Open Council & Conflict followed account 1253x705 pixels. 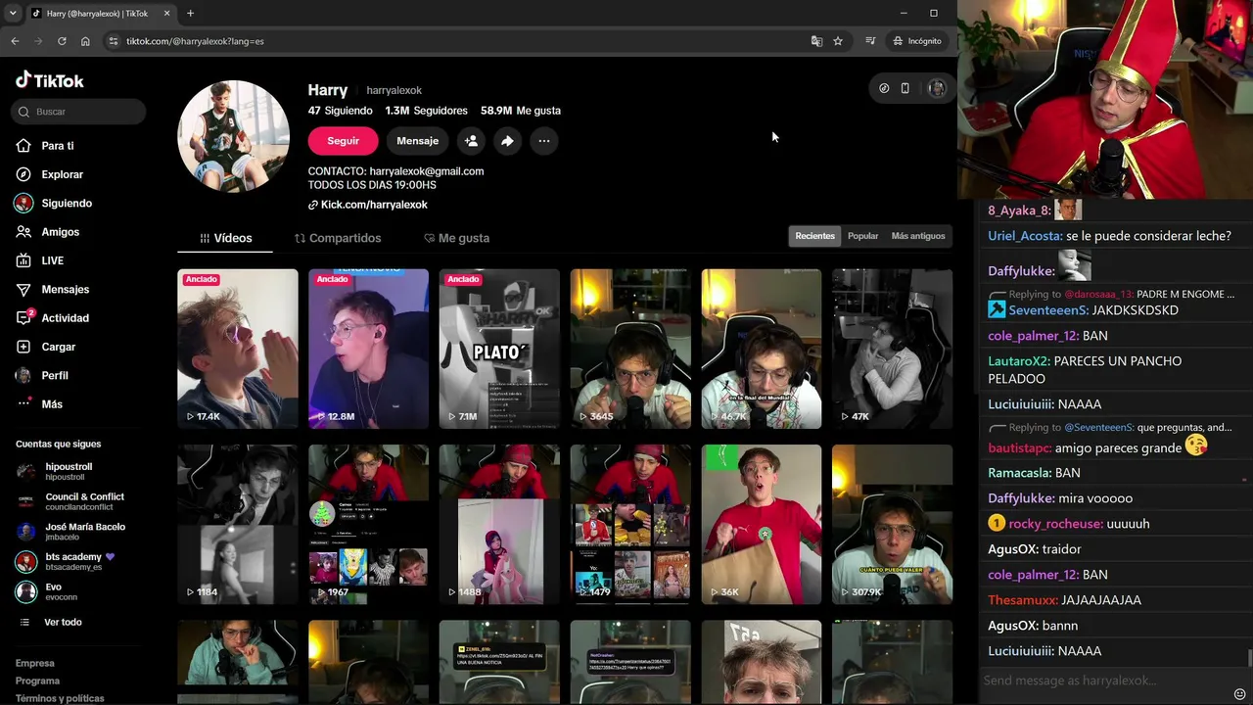point(84,500)
